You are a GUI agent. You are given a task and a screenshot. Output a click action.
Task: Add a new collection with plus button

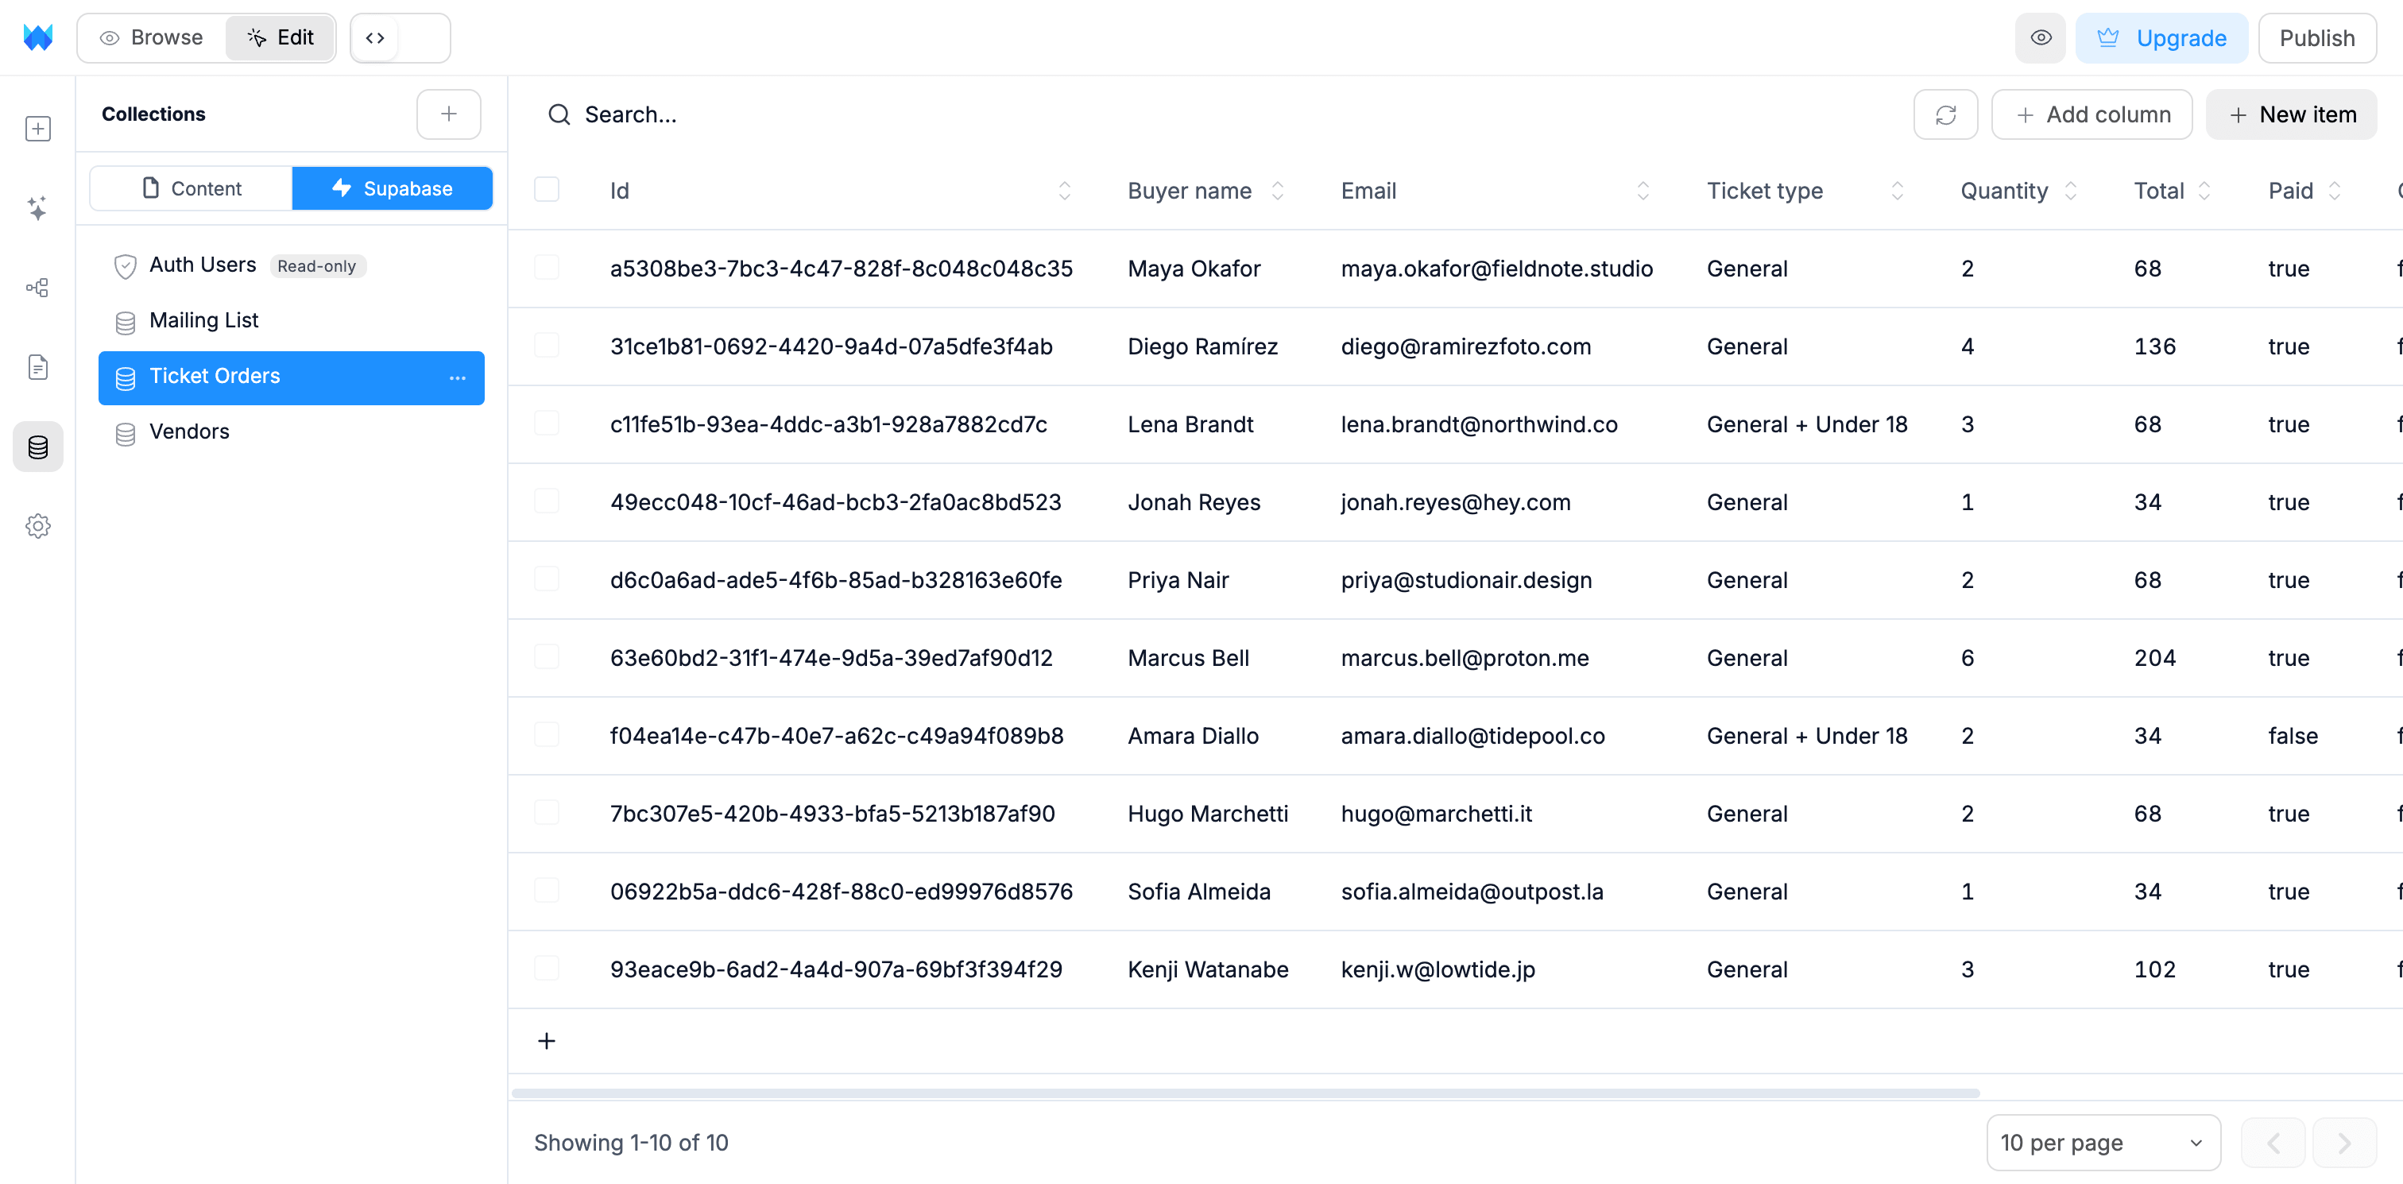[449, 114]
